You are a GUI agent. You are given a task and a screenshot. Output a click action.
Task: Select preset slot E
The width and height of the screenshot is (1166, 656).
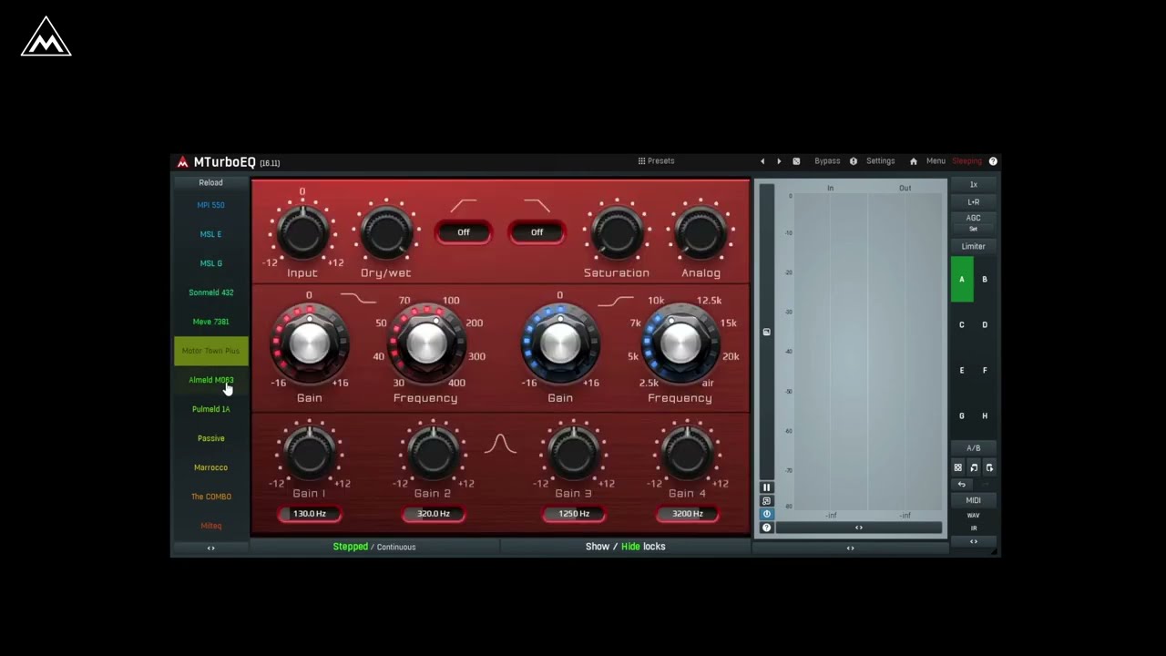pyautogui.click(x=961, y=371)
